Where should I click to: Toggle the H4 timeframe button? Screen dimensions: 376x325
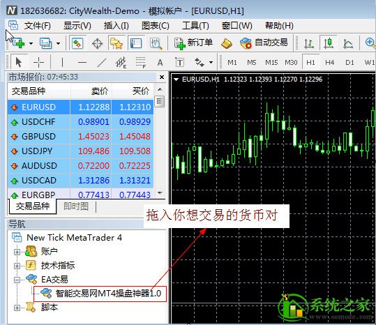(330, 63)
